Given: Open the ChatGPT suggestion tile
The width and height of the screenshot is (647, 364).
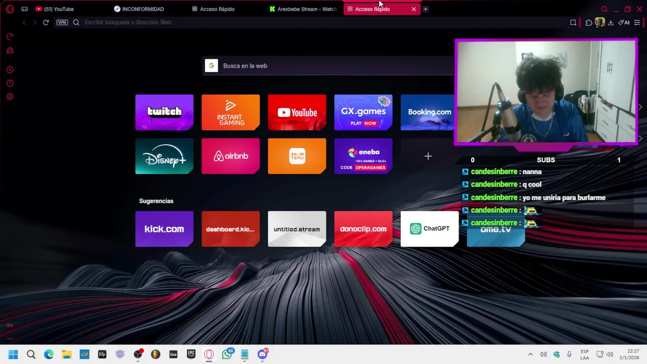Looking at the screenshot, I should (430, 229).
